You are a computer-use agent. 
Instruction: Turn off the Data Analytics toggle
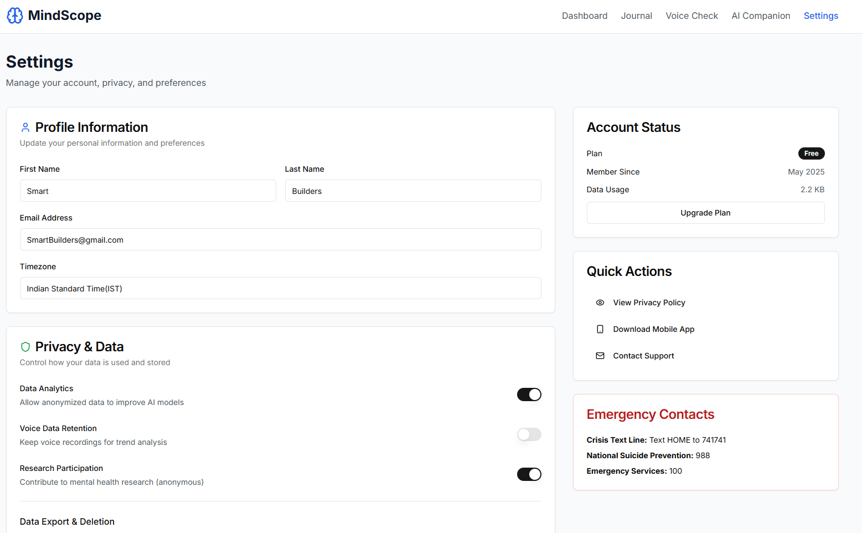529,394
